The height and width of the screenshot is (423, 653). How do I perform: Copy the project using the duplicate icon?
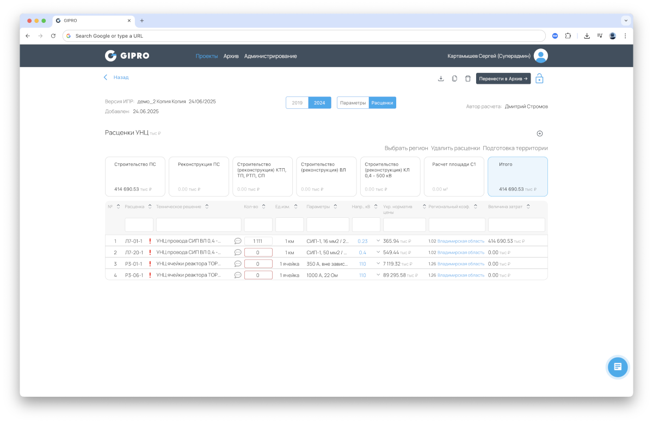[454, 78]
